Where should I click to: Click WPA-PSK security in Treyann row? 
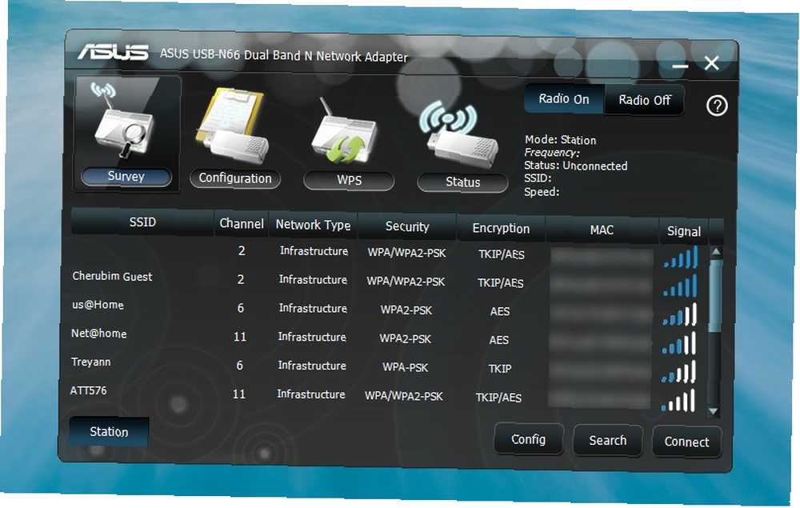(405, 368)
